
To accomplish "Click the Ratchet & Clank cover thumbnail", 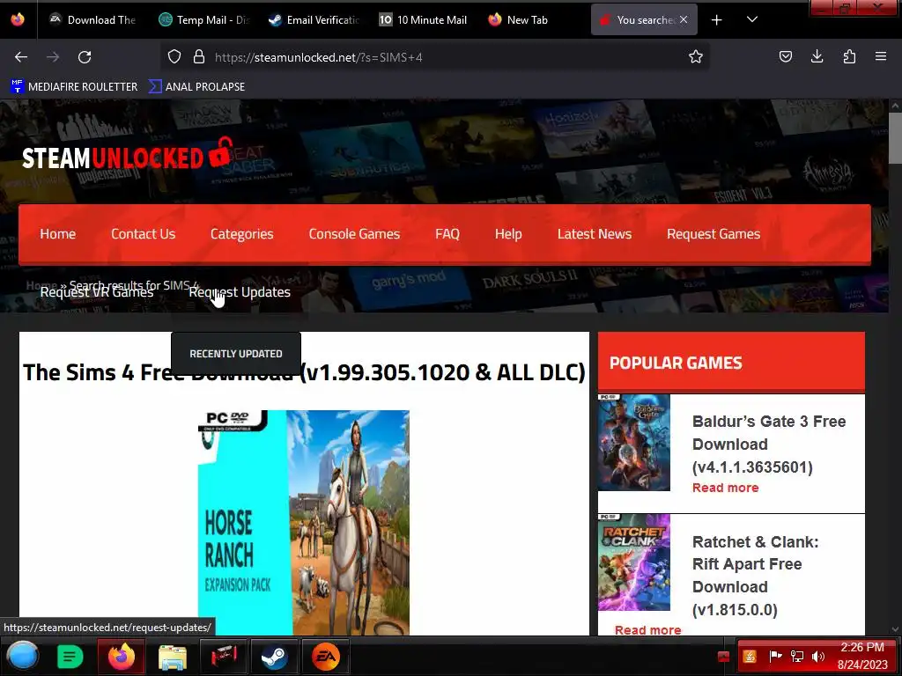I will coord(634,562).
